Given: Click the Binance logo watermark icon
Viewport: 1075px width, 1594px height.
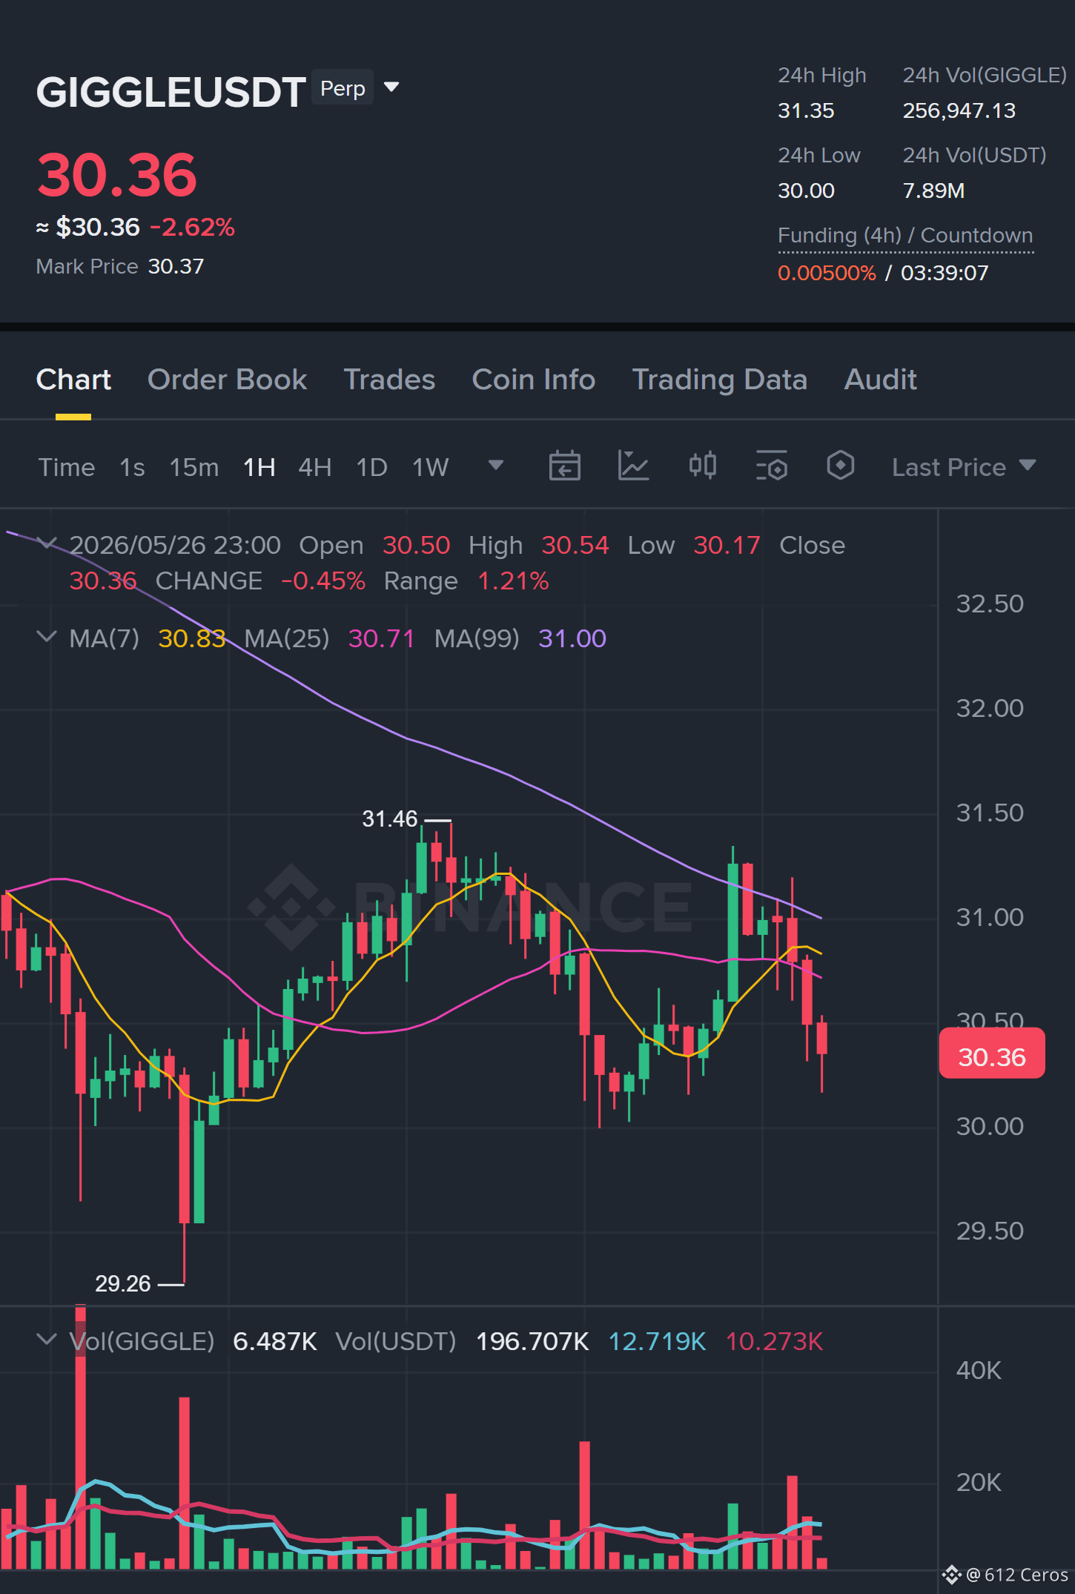Looking at the screenshot, I should point(291,907).
